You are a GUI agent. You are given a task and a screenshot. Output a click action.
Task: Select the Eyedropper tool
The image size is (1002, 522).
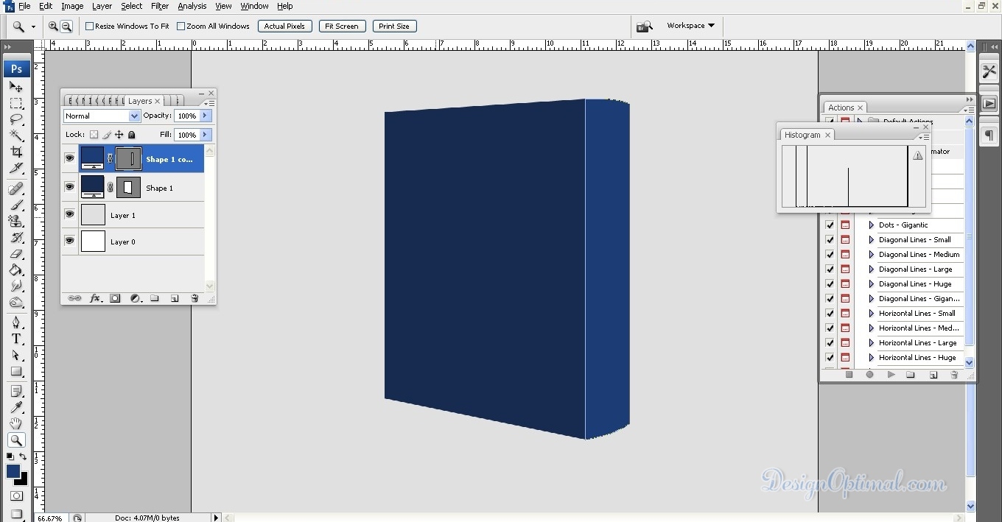(x=16, y=407)
